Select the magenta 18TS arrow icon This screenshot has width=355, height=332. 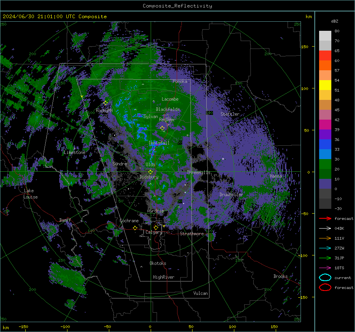point(325,268)
